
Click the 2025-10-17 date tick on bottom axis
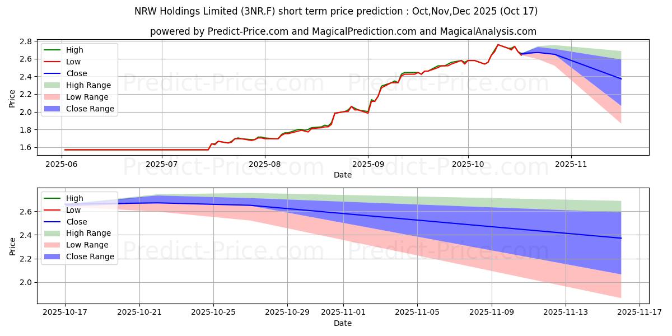(x=65, y=312)
